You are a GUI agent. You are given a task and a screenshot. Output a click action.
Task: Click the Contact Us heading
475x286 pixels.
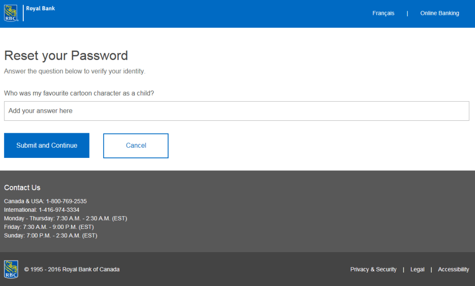point(22,188)
